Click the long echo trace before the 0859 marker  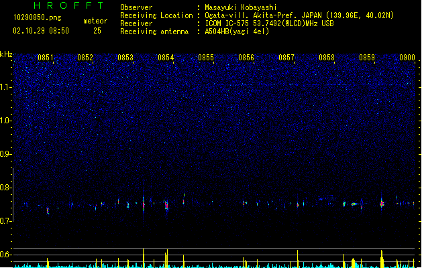[355, 204]
